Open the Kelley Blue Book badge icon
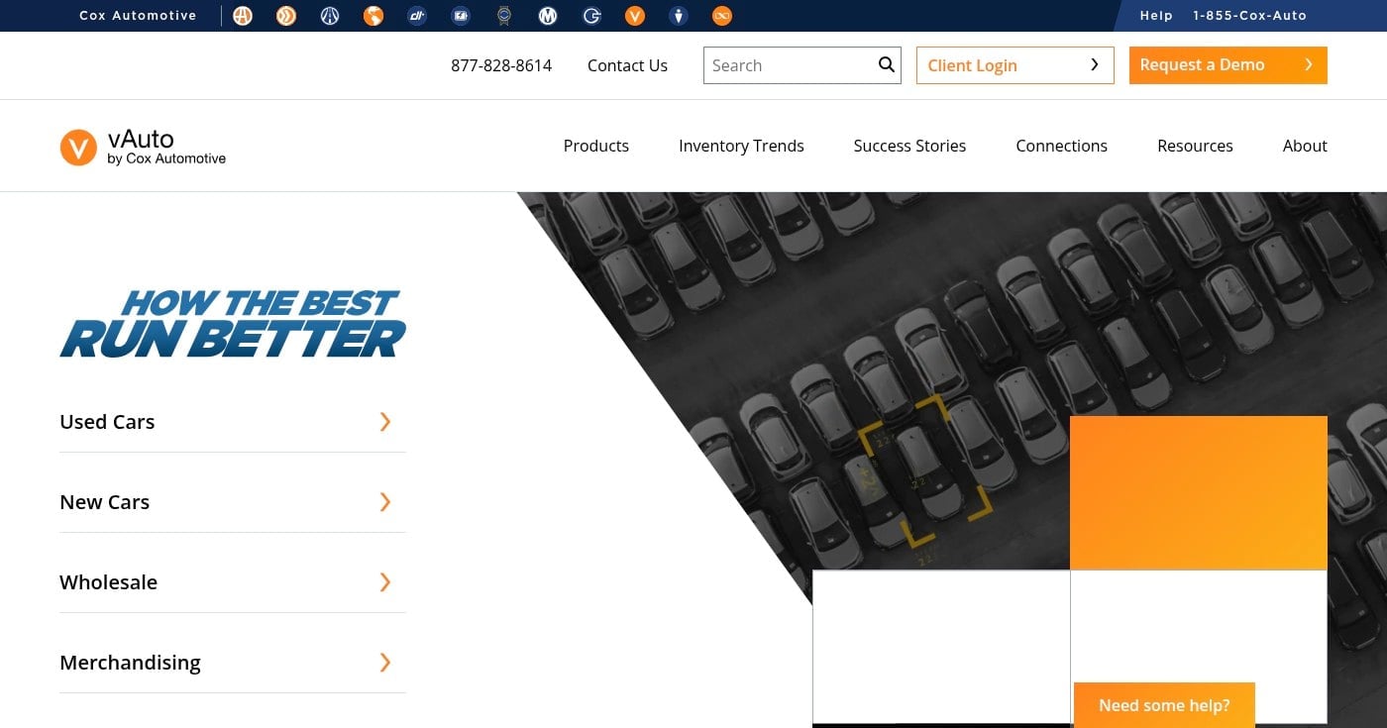This screenshot has height=728, width=1387. (x=504, y=16)
